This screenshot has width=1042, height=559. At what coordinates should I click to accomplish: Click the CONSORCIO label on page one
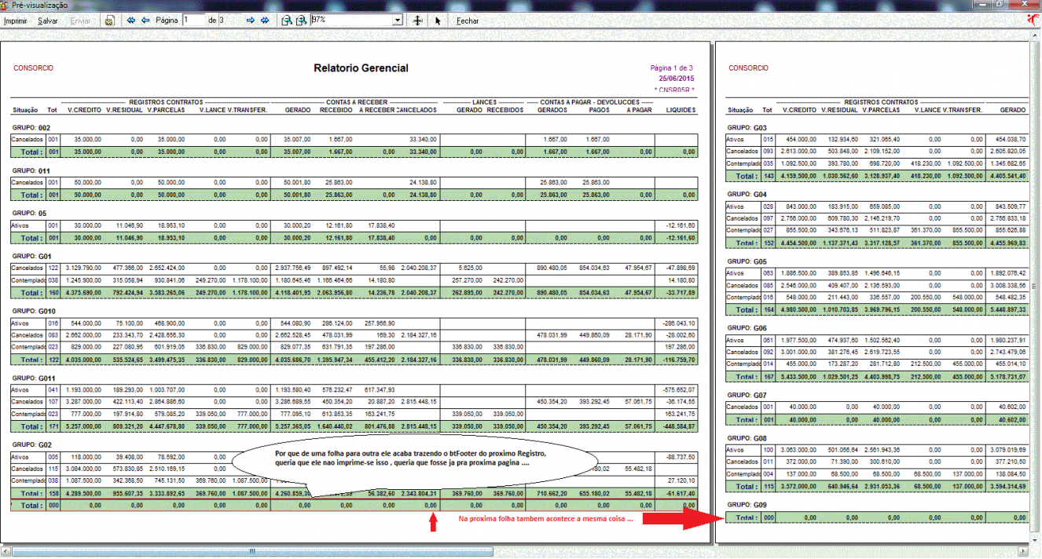33,68
